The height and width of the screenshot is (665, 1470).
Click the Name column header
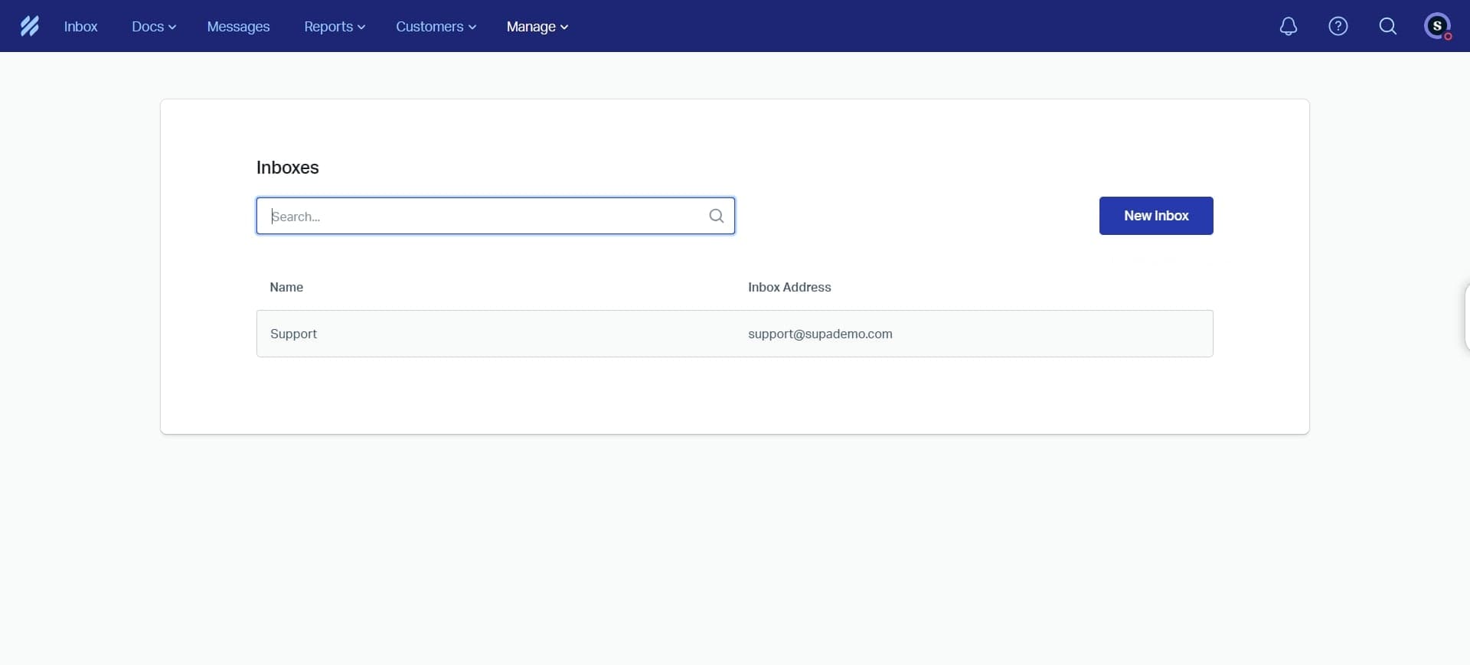tap(286, 287)
